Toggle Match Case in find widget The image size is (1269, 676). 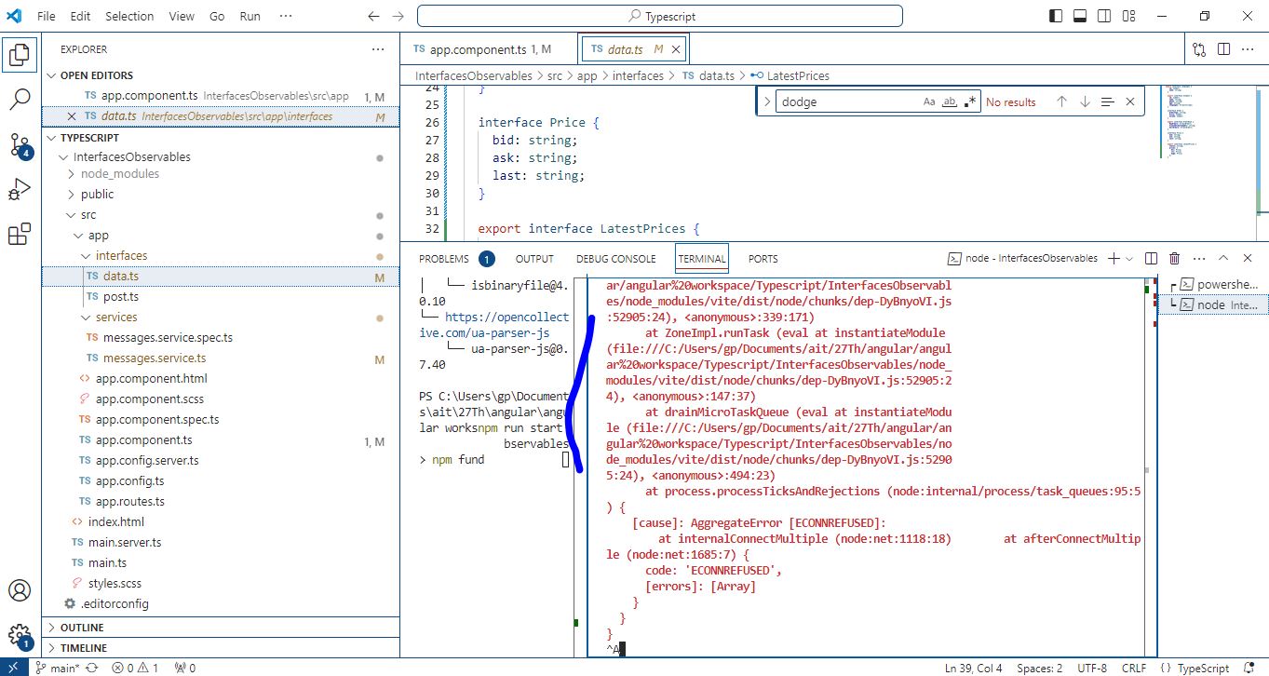click(929, 101)
